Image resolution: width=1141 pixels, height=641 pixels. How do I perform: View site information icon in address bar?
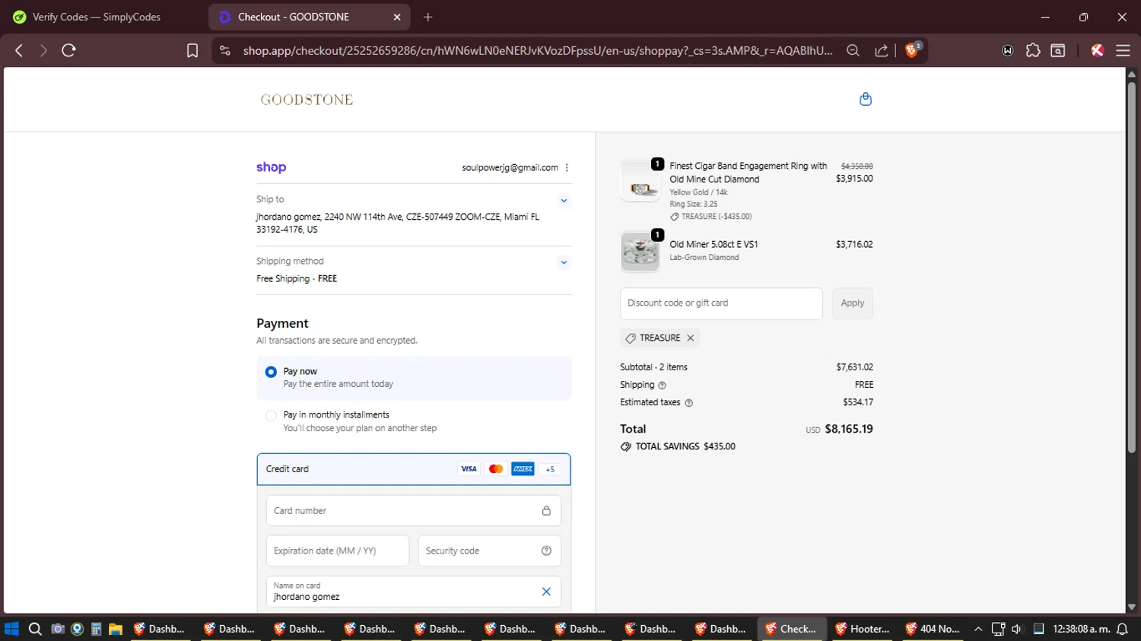click(x=224, y=50)
